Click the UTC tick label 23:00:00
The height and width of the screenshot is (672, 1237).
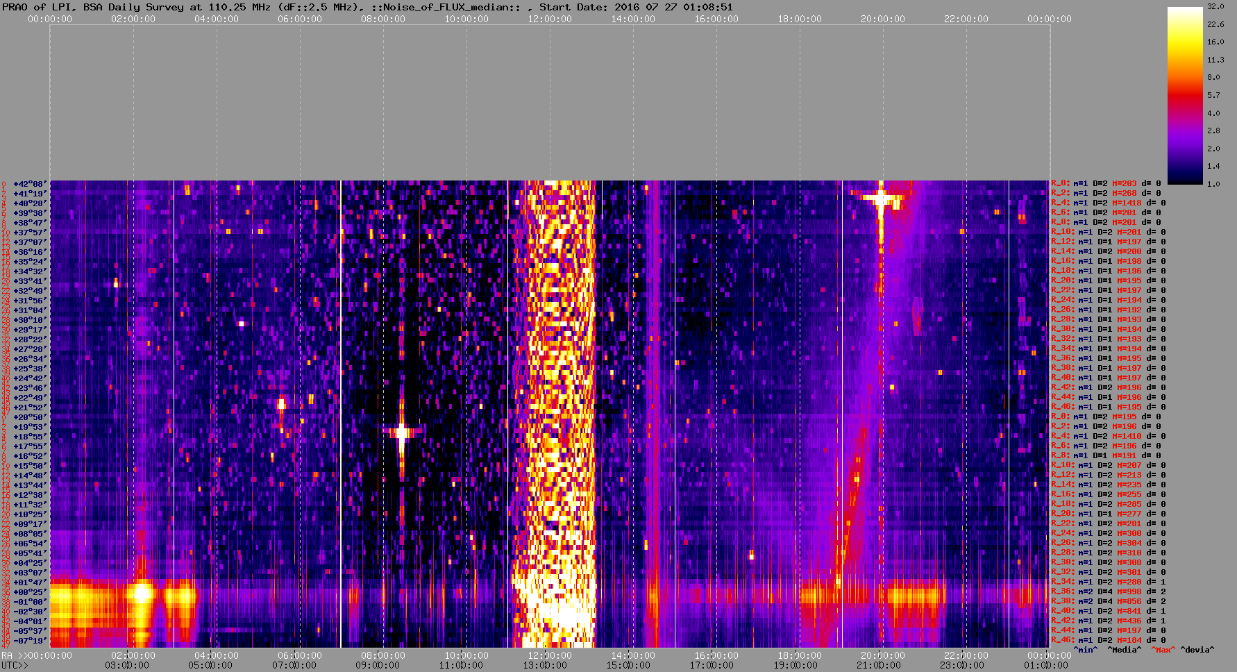pyautogui.click(x=962, y=665)
